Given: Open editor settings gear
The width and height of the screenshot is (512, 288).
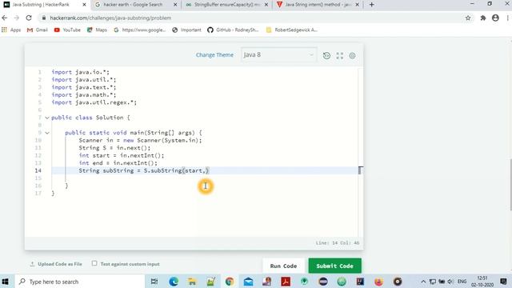Looking at the screenshot, I should coord(352,55).
